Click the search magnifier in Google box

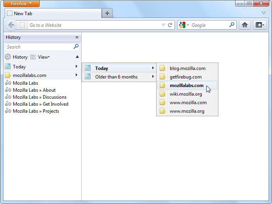pyautogui.click(x=232, y=25)
